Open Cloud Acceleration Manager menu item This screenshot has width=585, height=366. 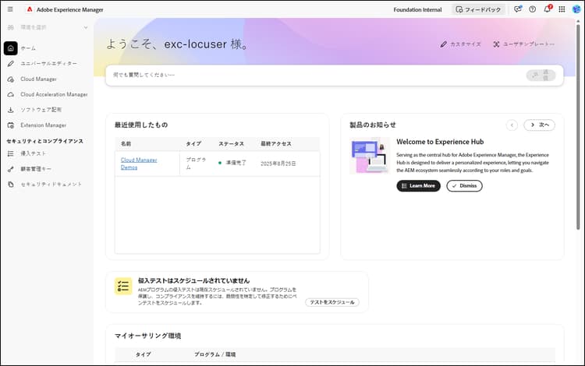pyautogui.click(x=54, y=94)
